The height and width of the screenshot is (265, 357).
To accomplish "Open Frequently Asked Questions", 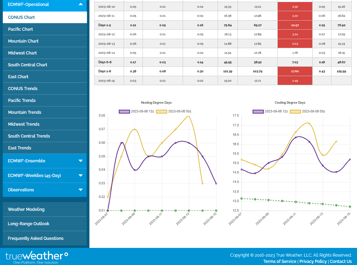I will (36, 238).
